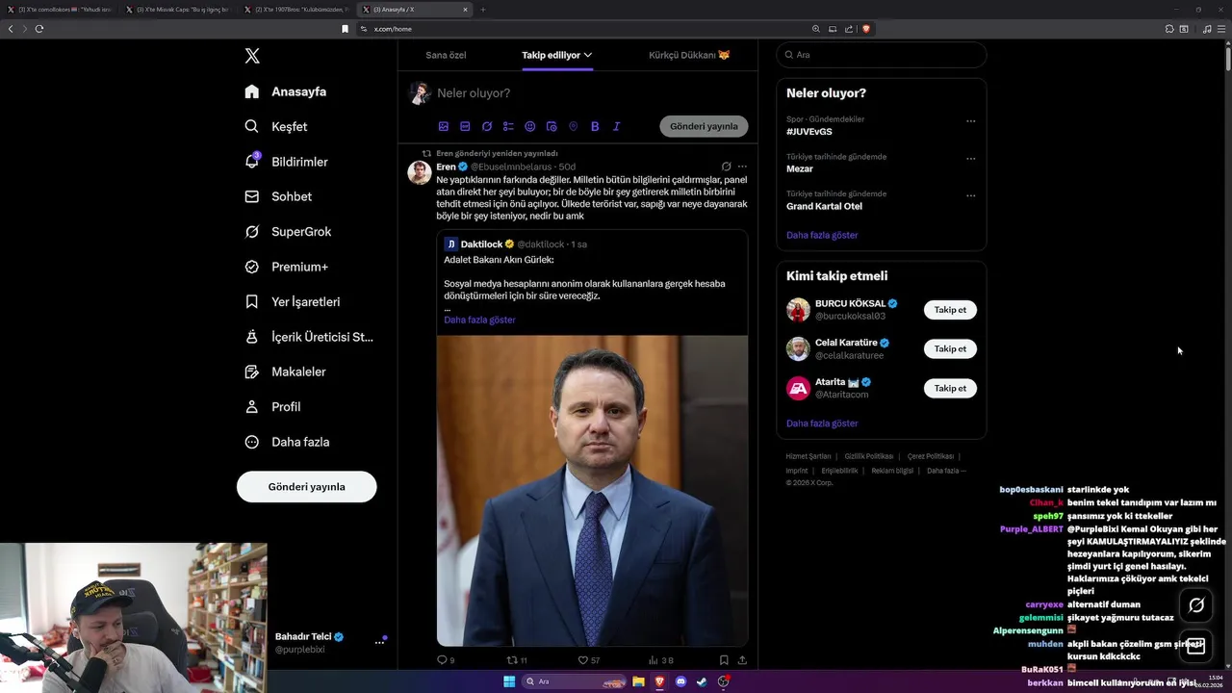Apply italic formatting in composer

click(616, 126)
